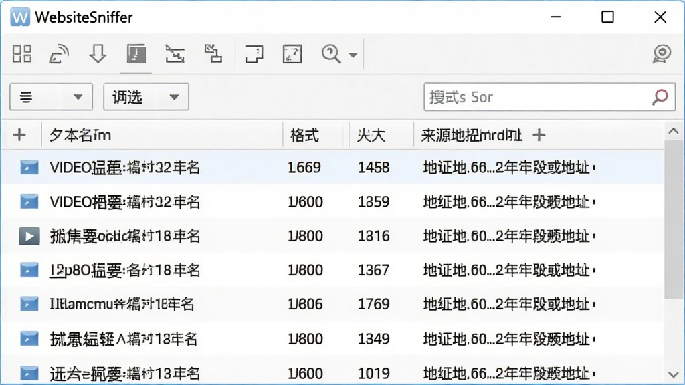Click size value 1359

pyautogui.click(x=373, y=202)
